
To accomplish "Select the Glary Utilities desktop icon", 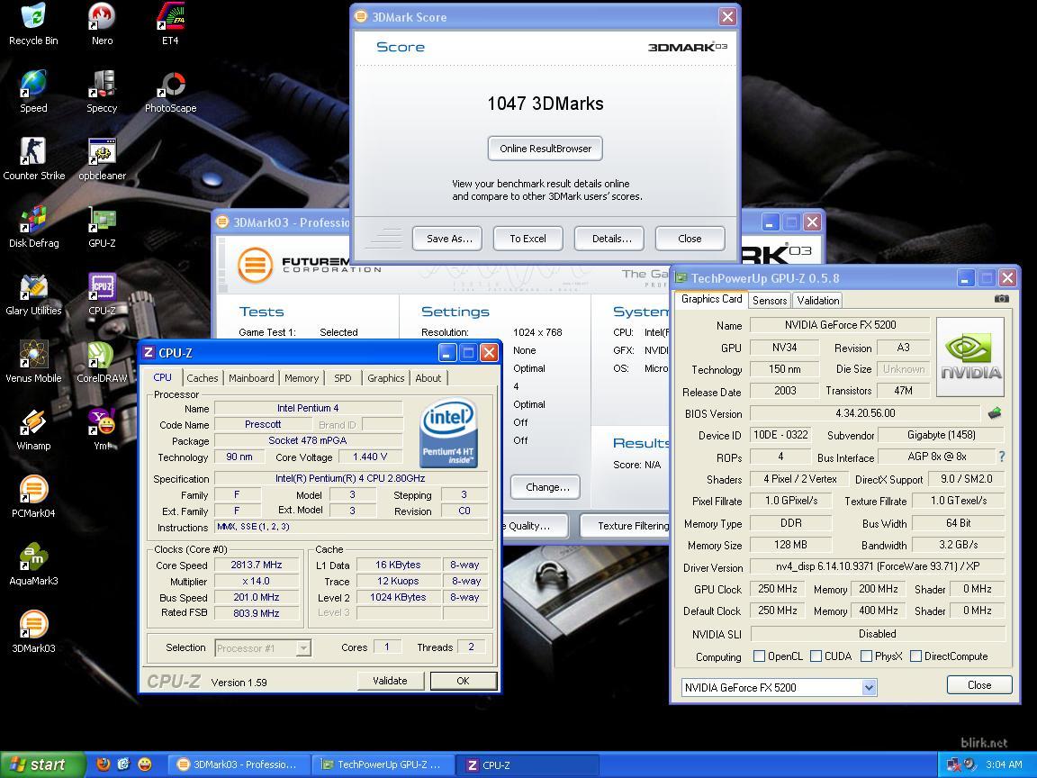I will 33,294.
